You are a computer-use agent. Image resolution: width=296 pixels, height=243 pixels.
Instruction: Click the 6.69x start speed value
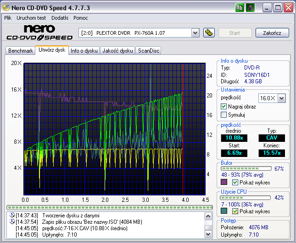tap(234, 153)
